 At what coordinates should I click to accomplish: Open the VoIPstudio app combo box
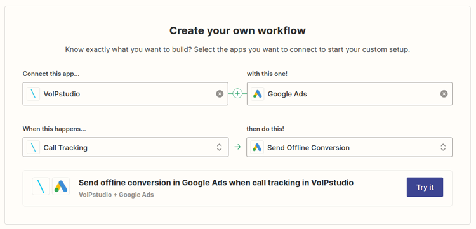[126, 94]
